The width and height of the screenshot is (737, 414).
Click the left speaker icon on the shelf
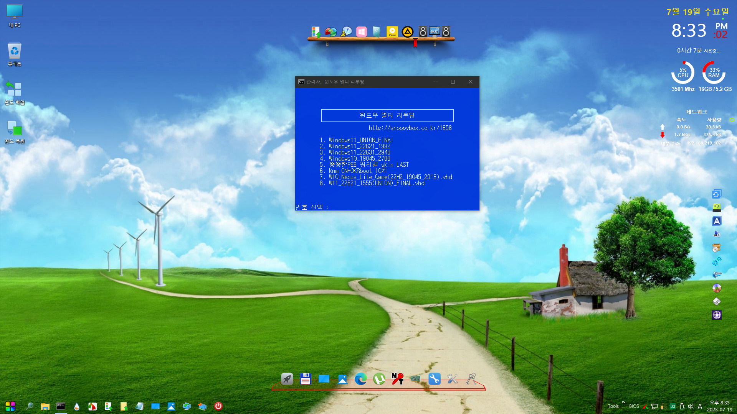(423, 31)
